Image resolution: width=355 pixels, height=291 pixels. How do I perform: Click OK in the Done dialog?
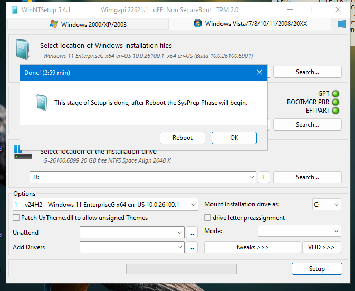(234, 138)
